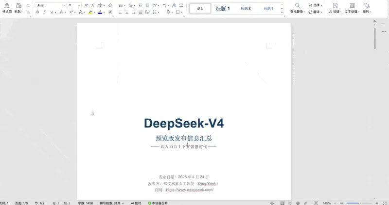Toggle Italic formatting

click(44, 12)
